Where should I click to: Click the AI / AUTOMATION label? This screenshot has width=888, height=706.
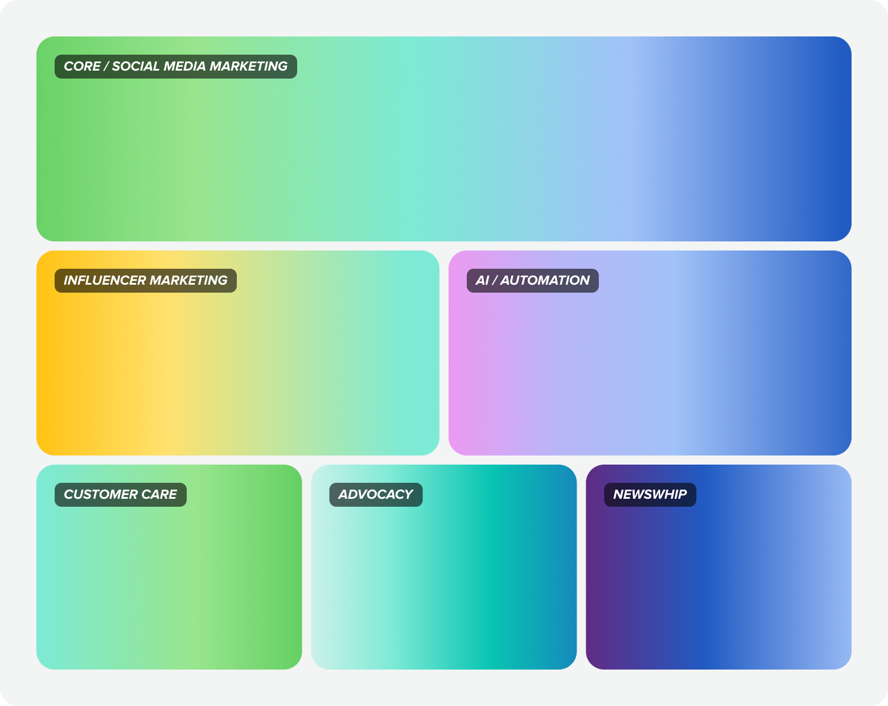tap(532, 280)
